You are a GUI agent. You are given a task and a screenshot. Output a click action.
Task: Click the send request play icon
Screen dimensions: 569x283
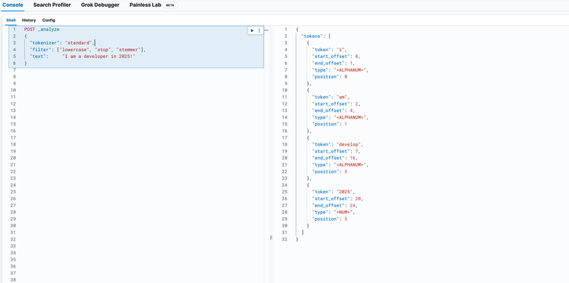252,30
